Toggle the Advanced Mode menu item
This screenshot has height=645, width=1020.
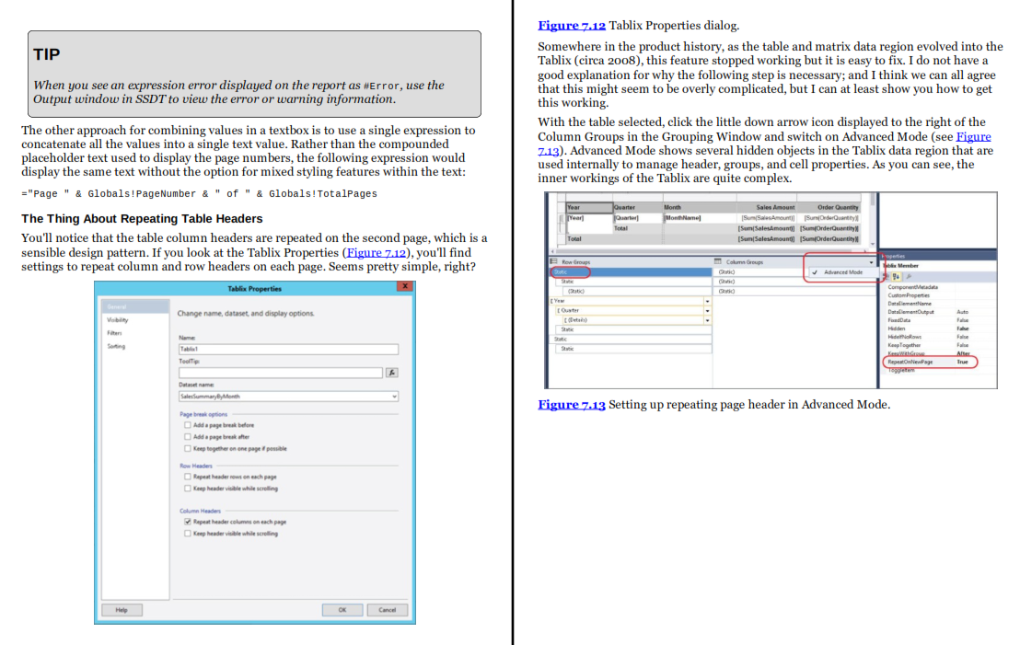point(839,272)
